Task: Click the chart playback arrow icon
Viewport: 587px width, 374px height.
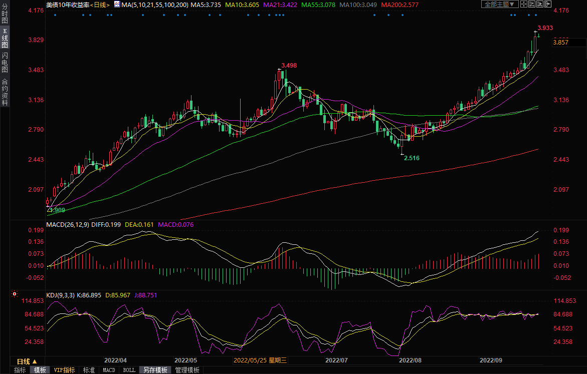Action: (x=540, y=4)
